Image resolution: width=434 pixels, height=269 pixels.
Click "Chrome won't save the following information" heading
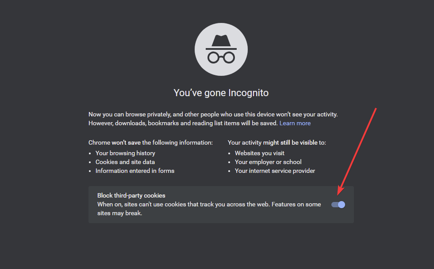[150, 142]
